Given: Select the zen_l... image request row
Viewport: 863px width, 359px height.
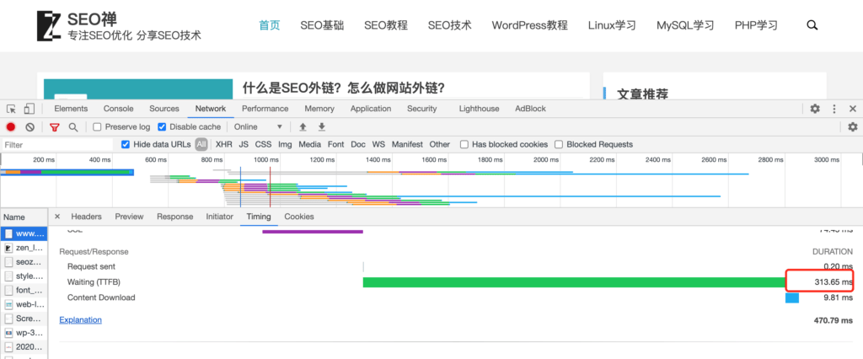Looking at the screenshot, I should pos(24,248).
